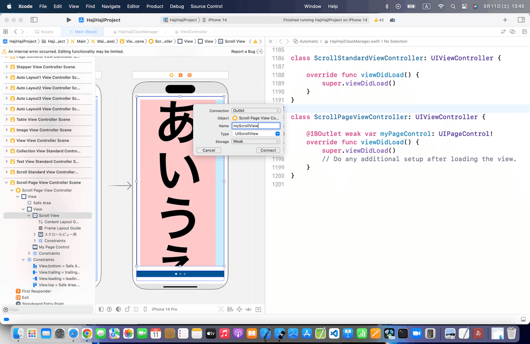
Task: Open Finder from the Dock
Action: tap(18, 333)
